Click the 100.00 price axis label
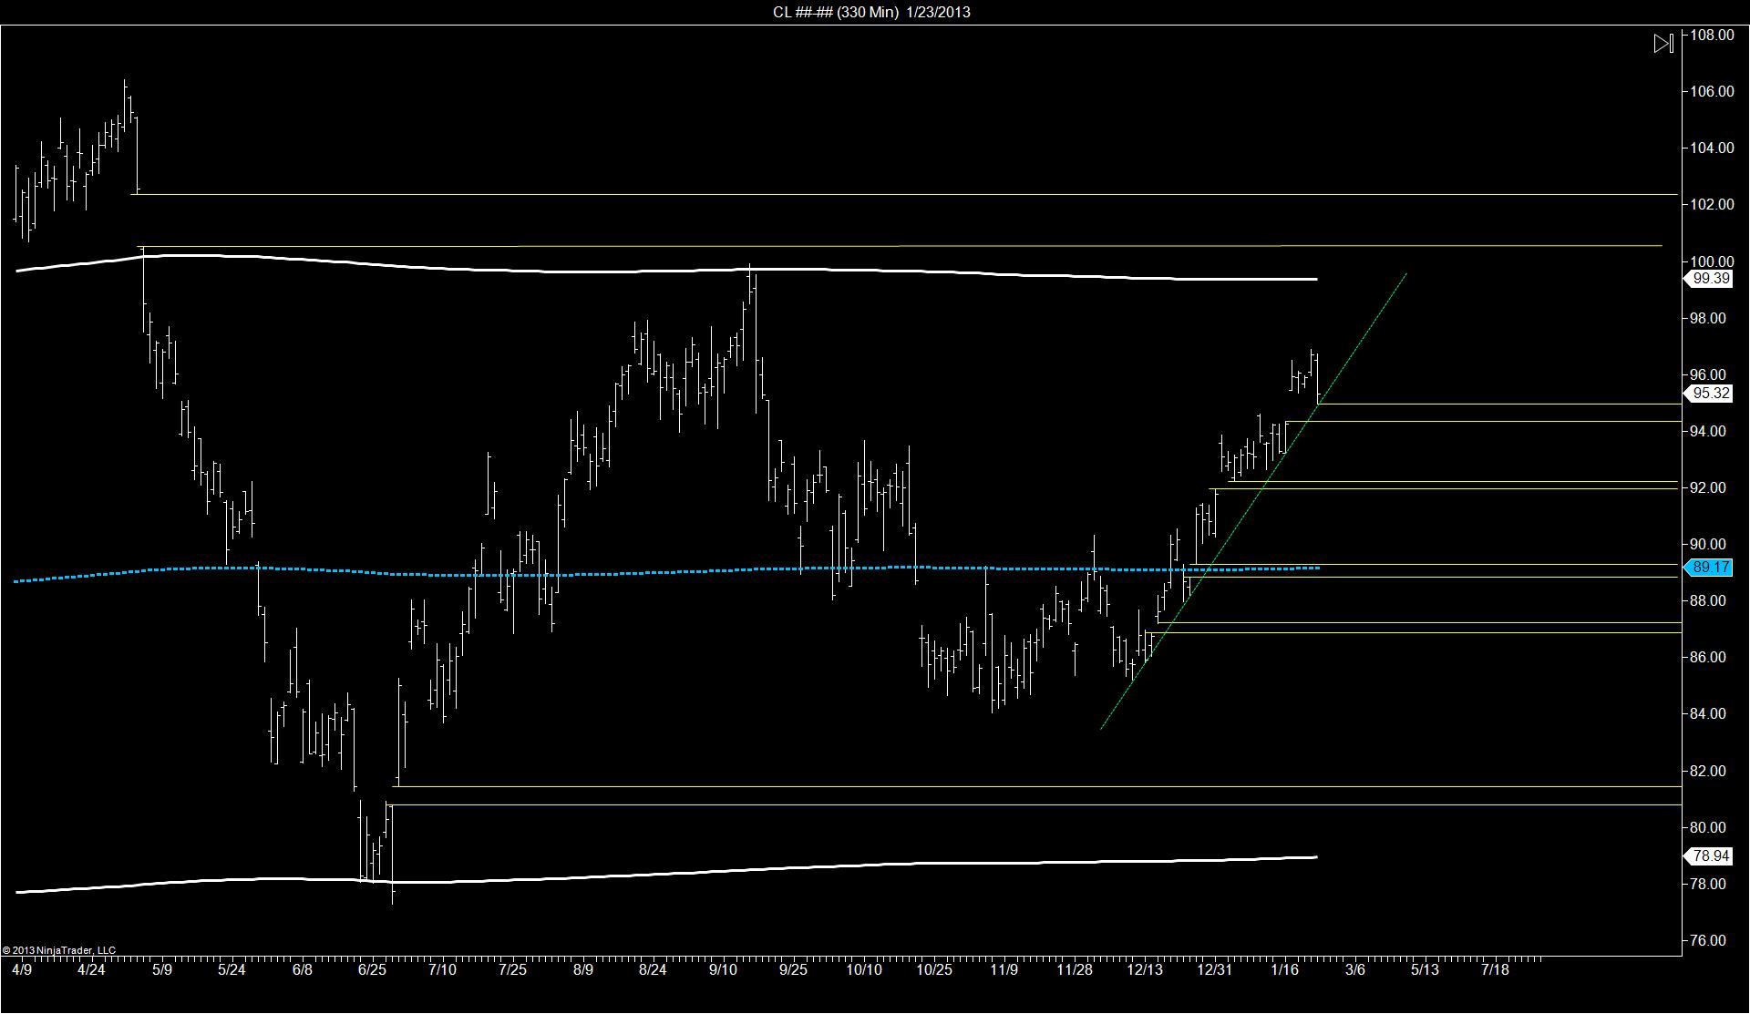 (x=1713, y=261)
